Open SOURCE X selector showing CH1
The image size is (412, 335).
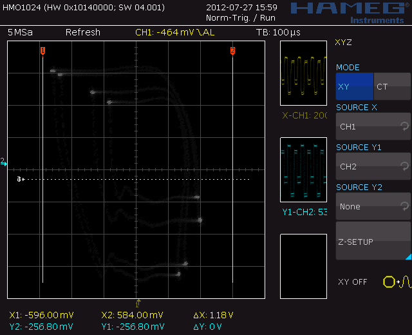click(372, 127)
